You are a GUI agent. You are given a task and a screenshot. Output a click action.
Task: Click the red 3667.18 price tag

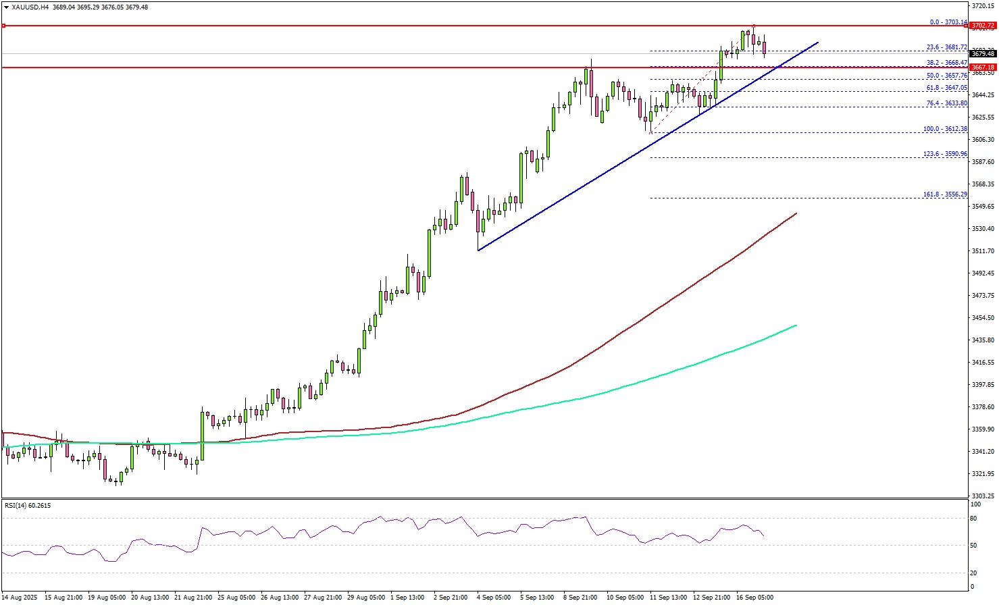pos(982,68)
